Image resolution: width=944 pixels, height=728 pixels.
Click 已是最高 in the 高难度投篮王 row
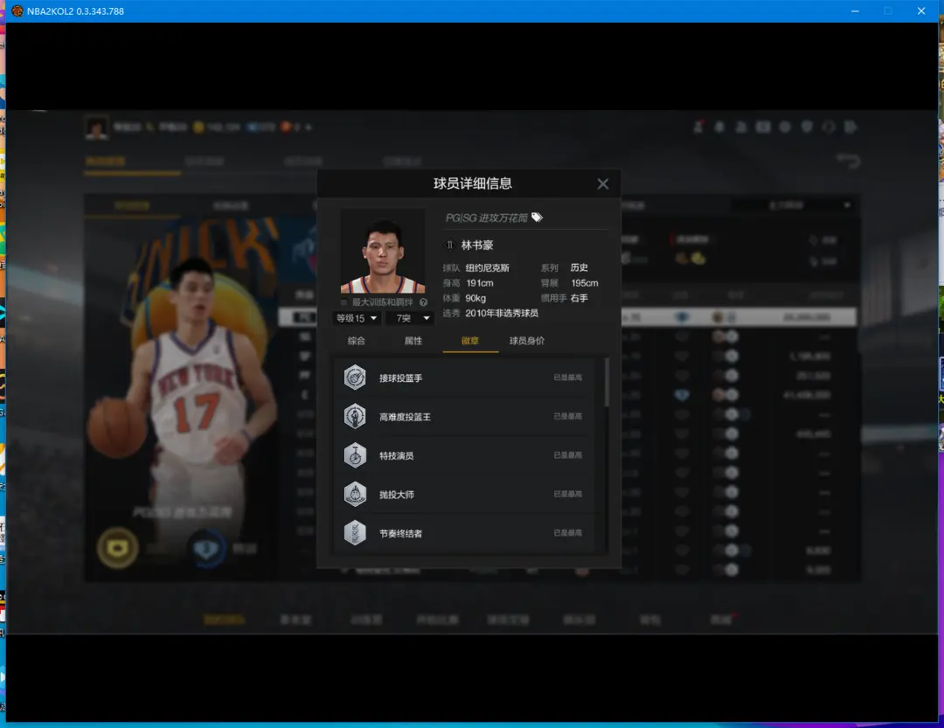(568, 416)
